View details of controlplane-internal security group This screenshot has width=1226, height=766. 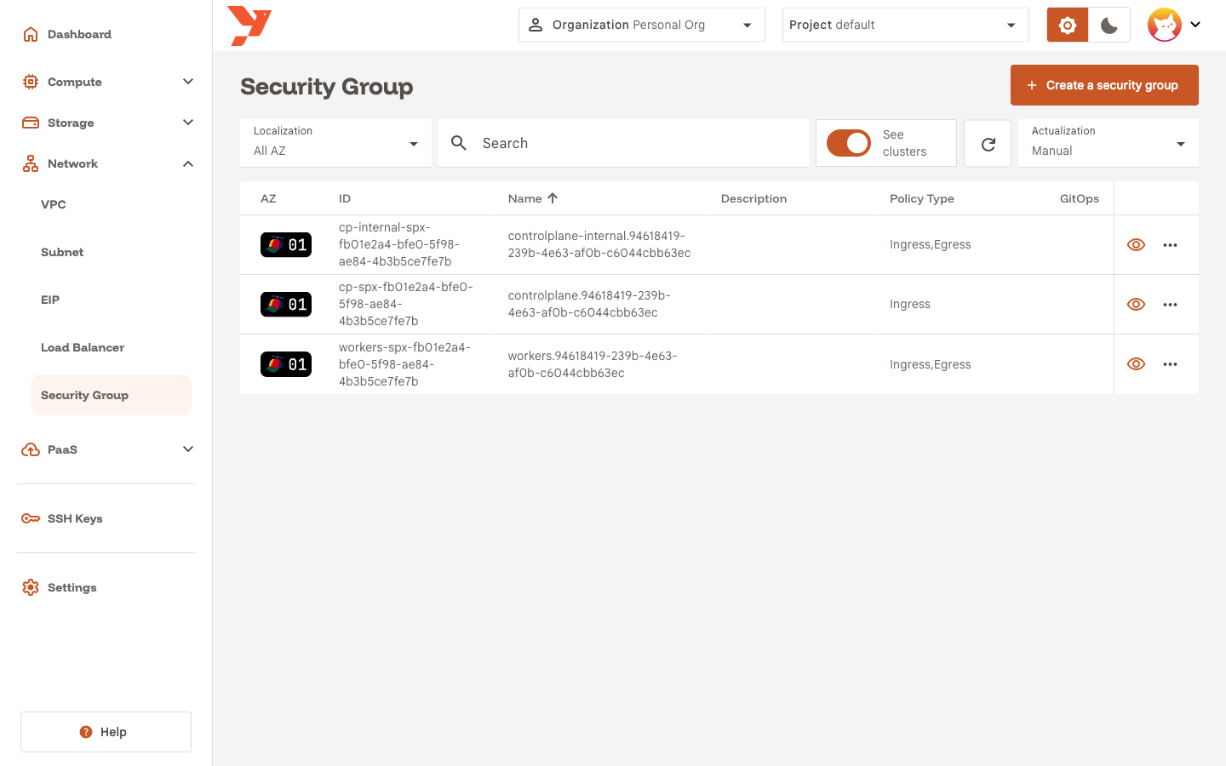point(1136,245)
